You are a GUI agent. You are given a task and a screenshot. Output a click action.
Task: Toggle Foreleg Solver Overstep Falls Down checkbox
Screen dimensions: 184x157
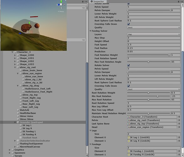pyautogui.click(x=128, y=86)
